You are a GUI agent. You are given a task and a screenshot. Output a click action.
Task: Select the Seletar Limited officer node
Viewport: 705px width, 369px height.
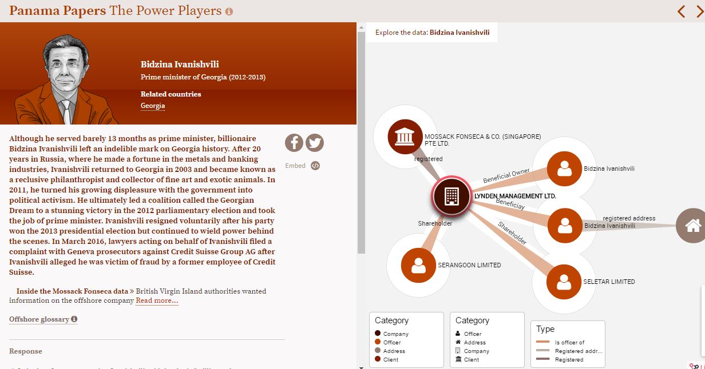[564, 282]
